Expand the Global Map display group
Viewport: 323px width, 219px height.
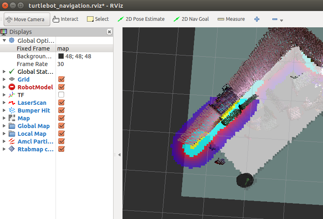[x=4, y=126]
